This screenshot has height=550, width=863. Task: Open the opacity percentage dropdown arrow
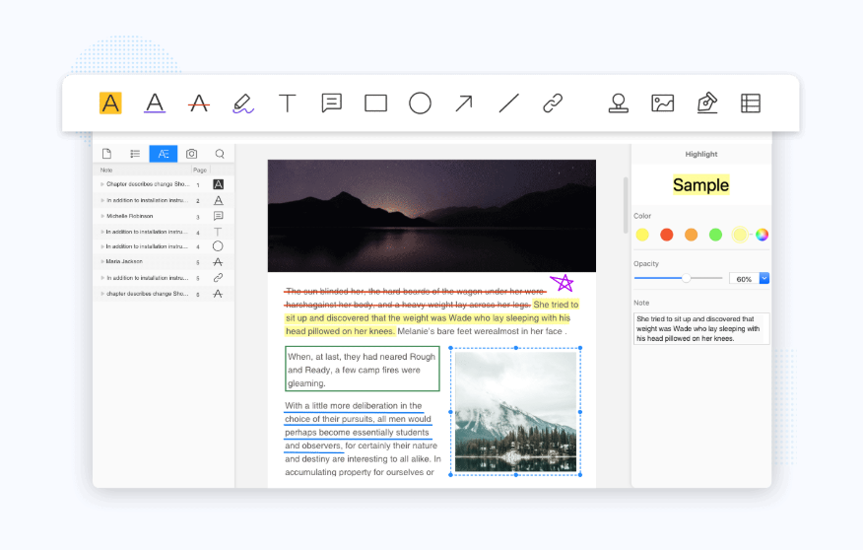(x=763, y=279)
